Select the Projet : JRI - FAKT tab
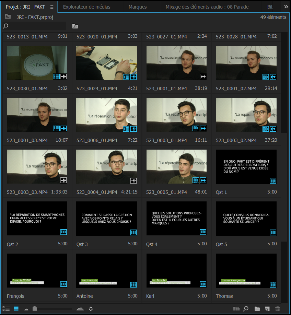The width and height of the screenshot is (291, 315). tap(25, 7)
